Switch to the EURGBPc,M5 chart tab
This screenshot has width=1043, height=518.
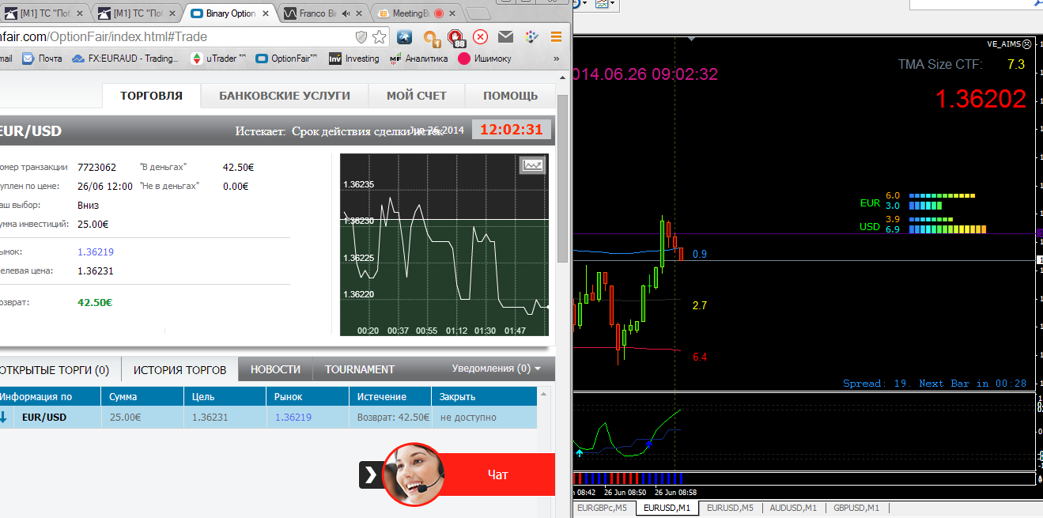[x=603, y=508]
